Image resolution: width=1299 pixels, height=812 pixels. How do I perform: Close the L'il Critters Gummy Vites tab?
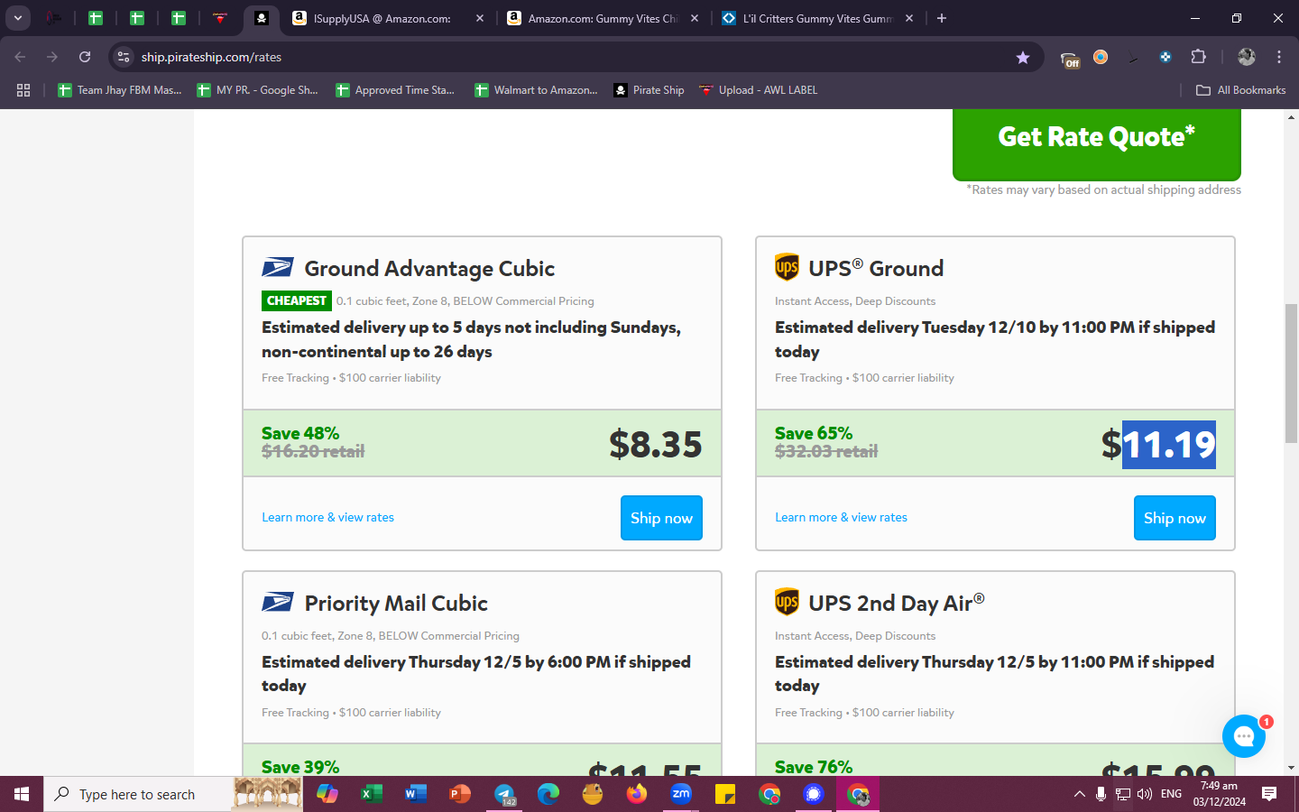click(909, 18)
